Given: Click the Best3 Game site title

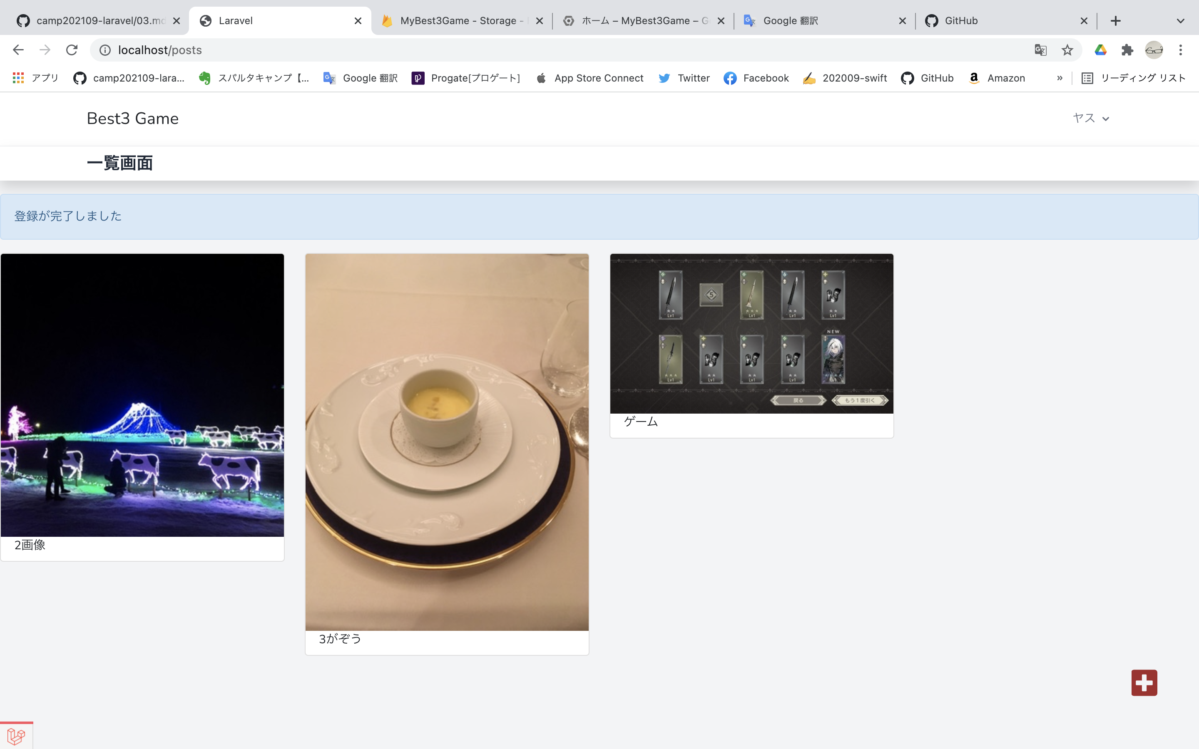Looking at the screenshot, I should coord(132,119).
